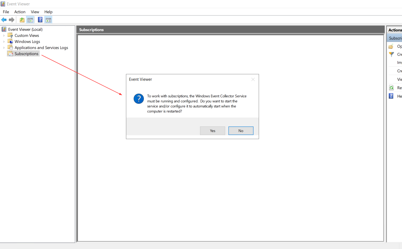Click the Subscriptions center pane title bar

[x=231, y=30]
